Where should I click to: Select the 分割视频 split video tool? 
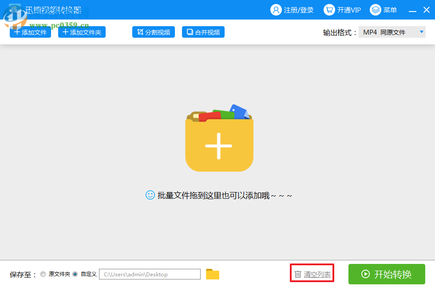pos(153,31)
